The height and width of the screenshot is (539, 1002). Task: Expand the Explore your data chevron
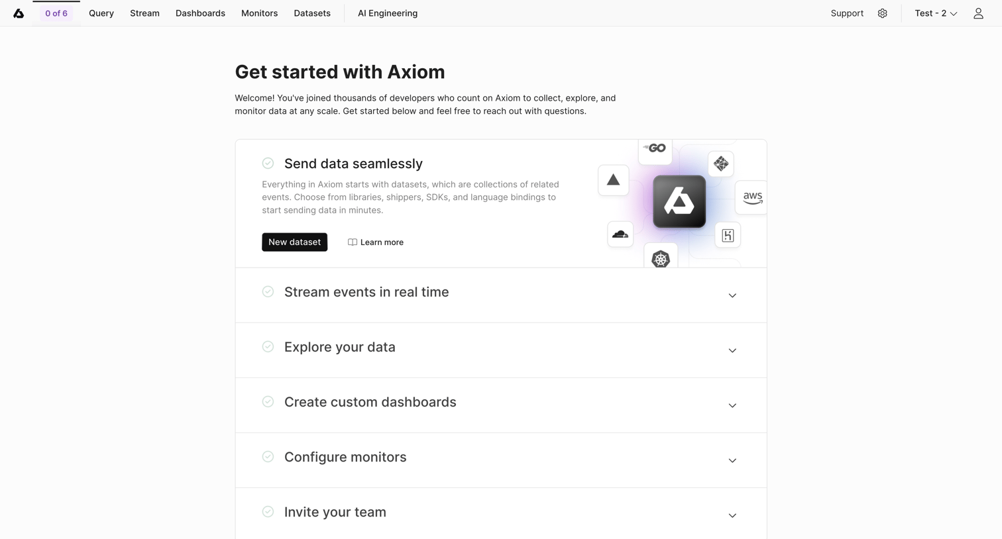point(732,350)
